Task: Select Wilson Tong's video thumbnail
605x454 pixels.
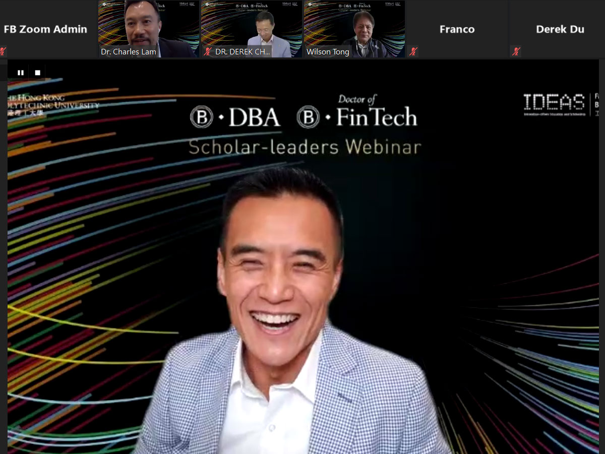Action: point(354,25)
